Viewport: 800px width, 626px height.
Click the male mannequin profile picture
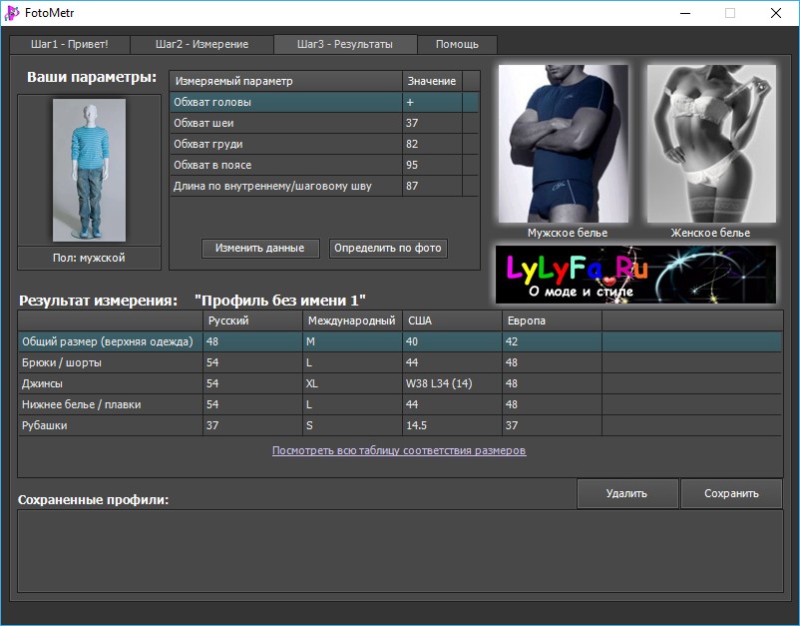90,170
